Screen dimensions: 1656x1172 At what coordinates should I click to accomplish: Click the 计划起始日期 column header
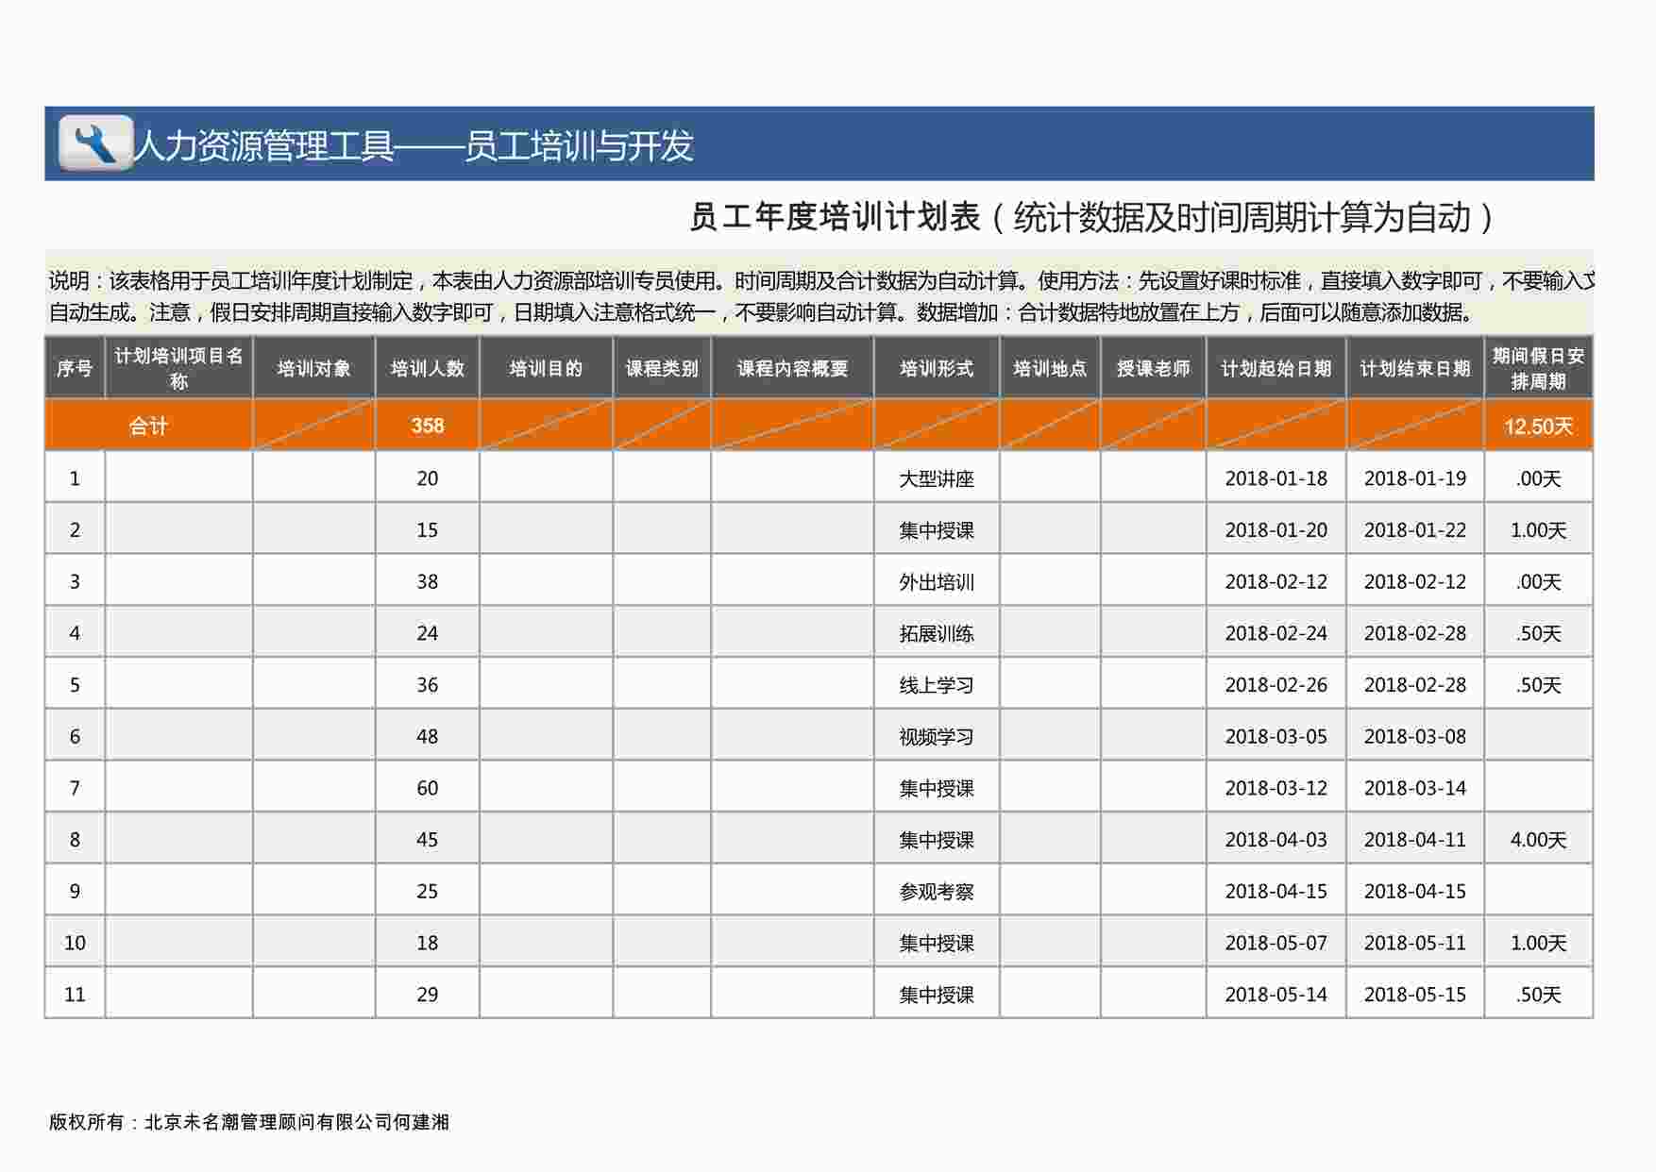point(1276,368)
